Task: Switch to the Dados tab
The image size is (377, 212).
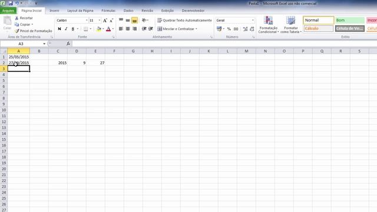Action: coord(128,11)
